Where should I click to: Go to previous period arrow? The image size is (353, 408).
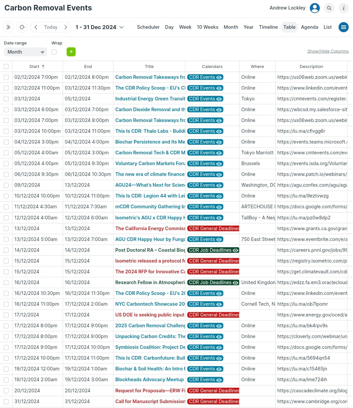pyautogui.click(x=36, y=27)
